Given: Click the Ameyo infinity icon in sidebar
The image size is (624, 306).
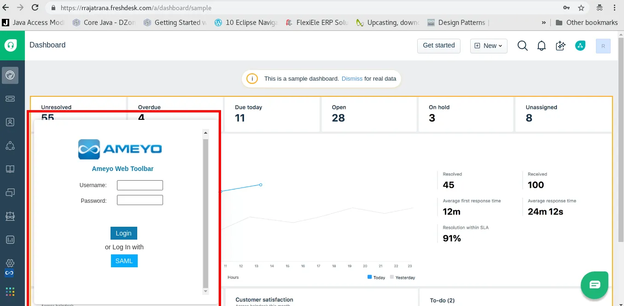Looking at the screenshot, I should [10, 273].
